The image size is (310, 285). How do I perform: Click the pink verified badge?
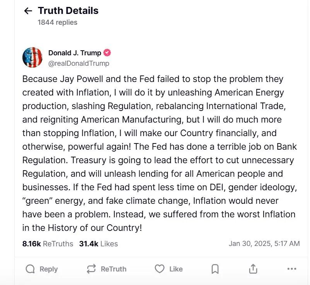pos(107,53)
